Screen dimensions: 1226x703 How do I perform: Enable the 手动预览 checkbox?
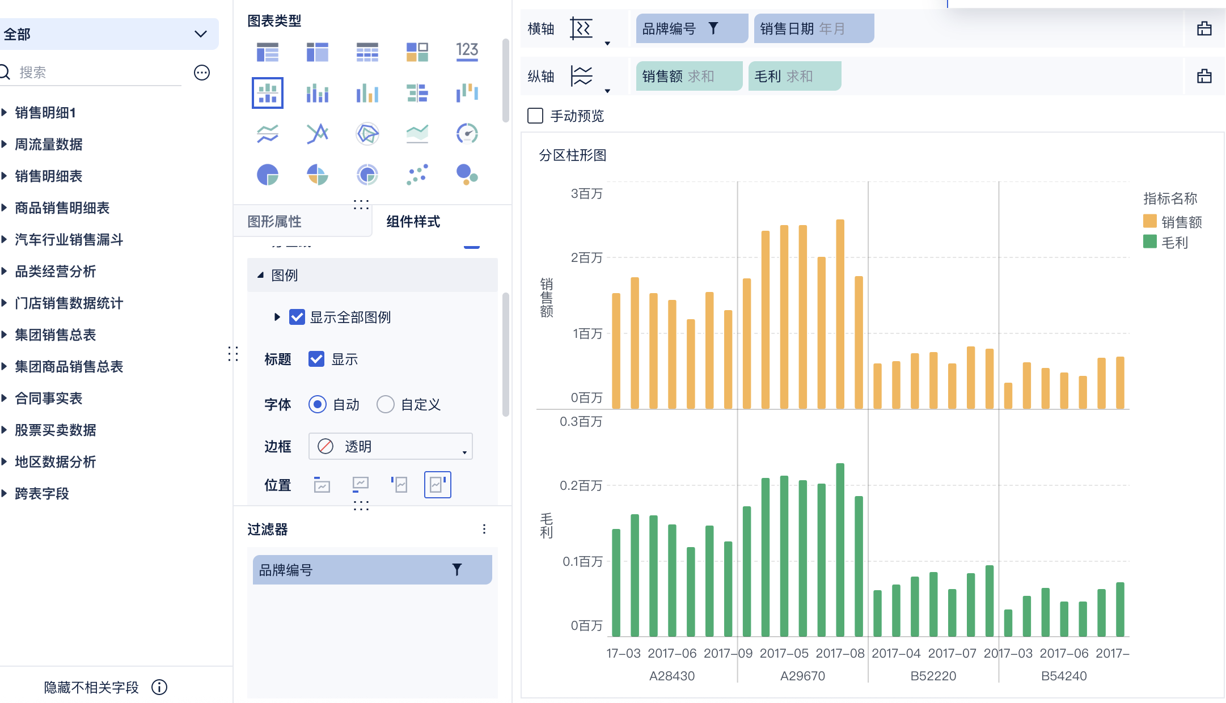point(535,116)
